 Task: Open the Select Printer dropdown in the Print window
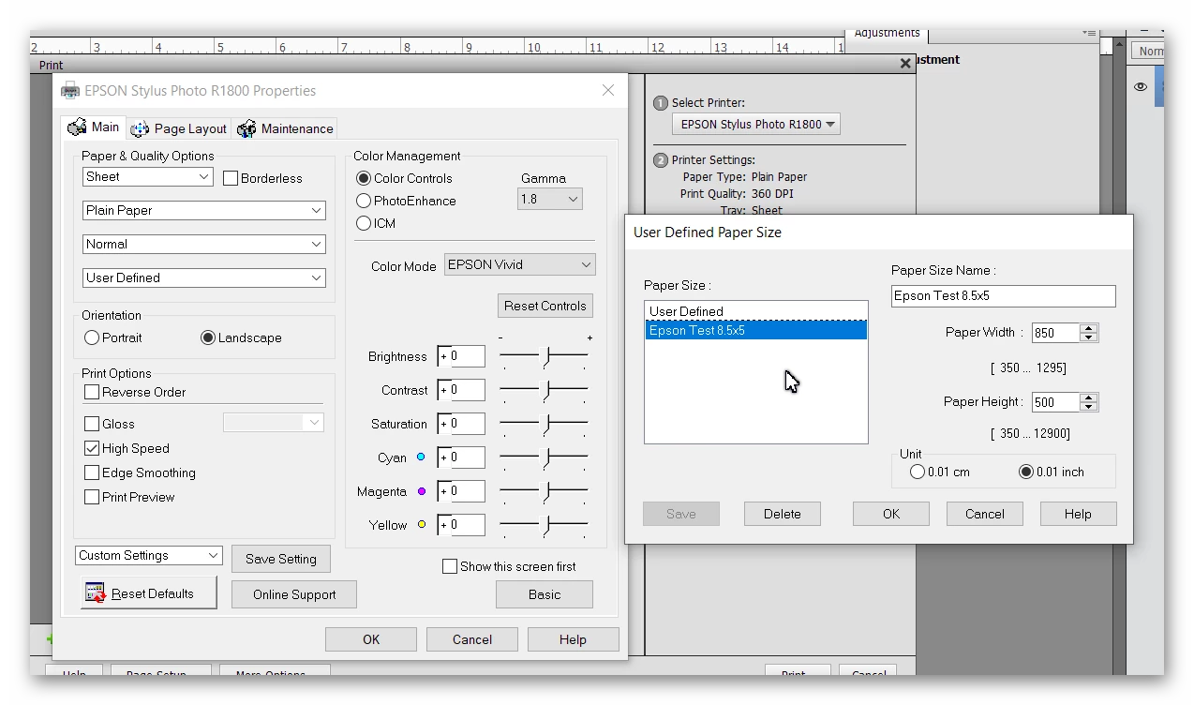(x=756, y=124)
